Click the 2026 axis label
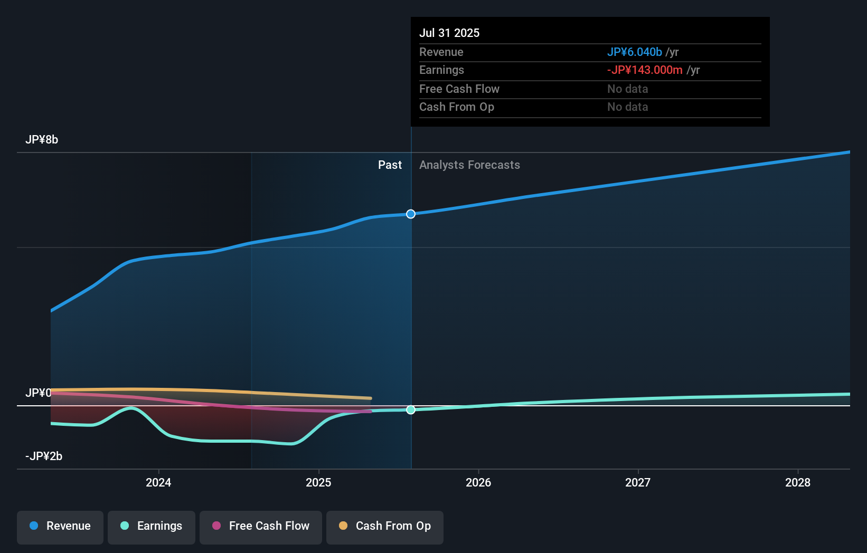Image resolution: width=867 pixels, height=553 pixels. (478, 482)
